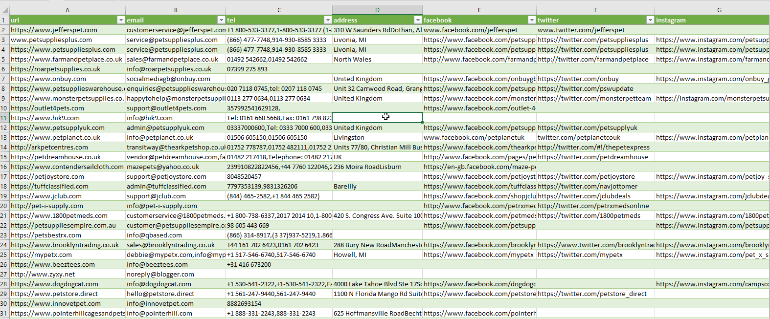Click the instagram header cell
The width and height of the screenshot is (770, 319).
coord(712,20)
